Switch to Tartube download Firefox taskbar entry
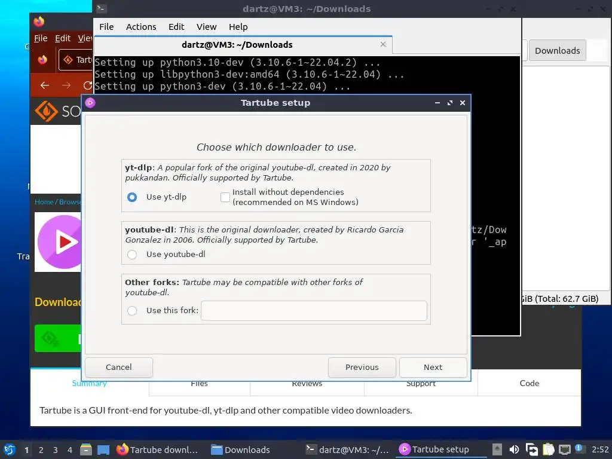This screenshot has height=459, width=612. click(157, 449)
